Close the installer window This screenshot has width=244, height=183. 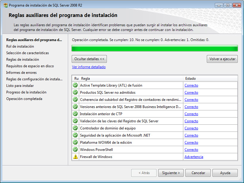[x=237, y=5]
